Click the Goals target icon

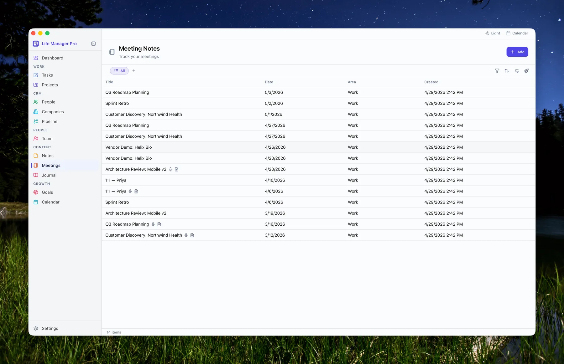tap(36, 192)
